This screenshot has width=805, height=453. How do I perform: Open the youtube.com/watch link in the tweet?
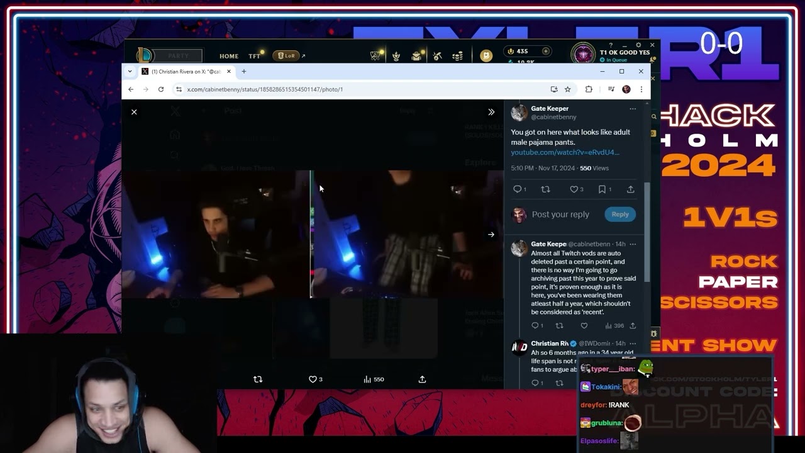[565, 152]
